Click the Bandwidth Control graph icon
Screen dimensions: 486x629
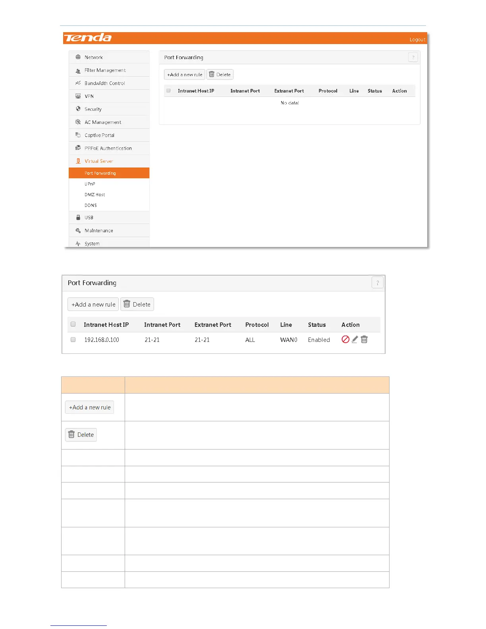[78, 83]
